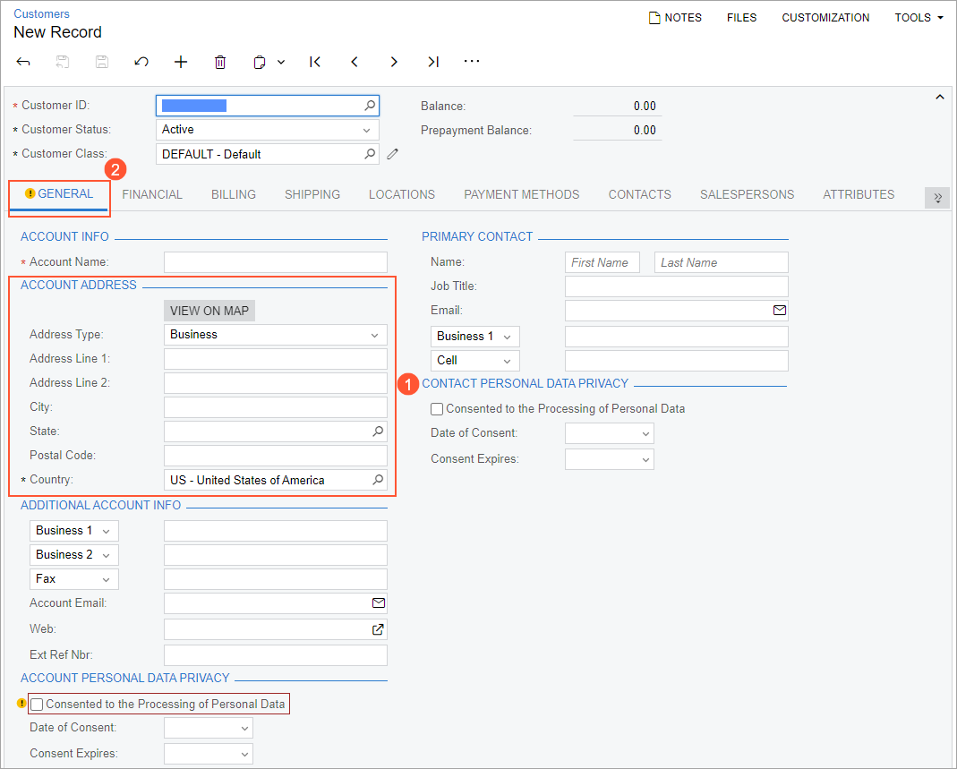The width and height of the screenshot is (957, 769).
Task: Enable account consent to personal data processing
Action: click(x=37, y=705)
